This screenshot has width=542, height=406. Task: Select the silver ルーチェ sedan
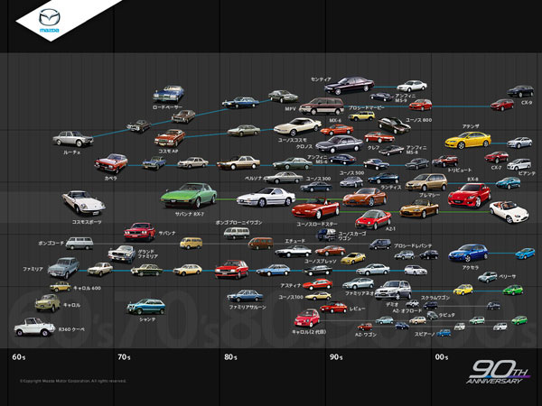[73, 139]
